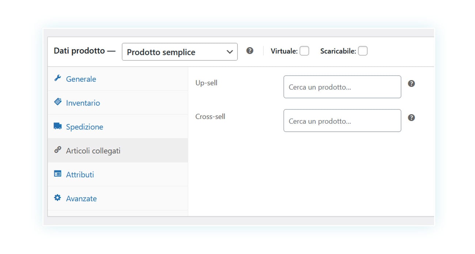
Task: Click the gear icon beside Avanzate
Action: click(57, 198)
